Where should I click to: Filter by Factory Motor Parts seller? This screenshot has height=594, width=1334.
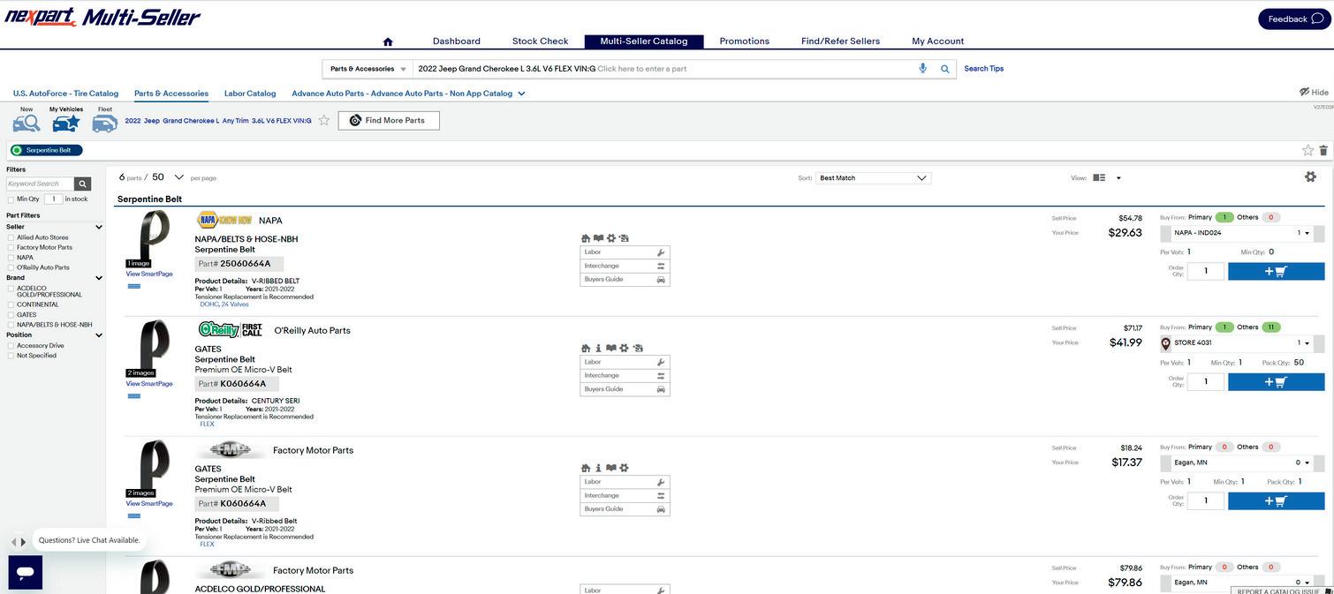[x=11, y=247]
